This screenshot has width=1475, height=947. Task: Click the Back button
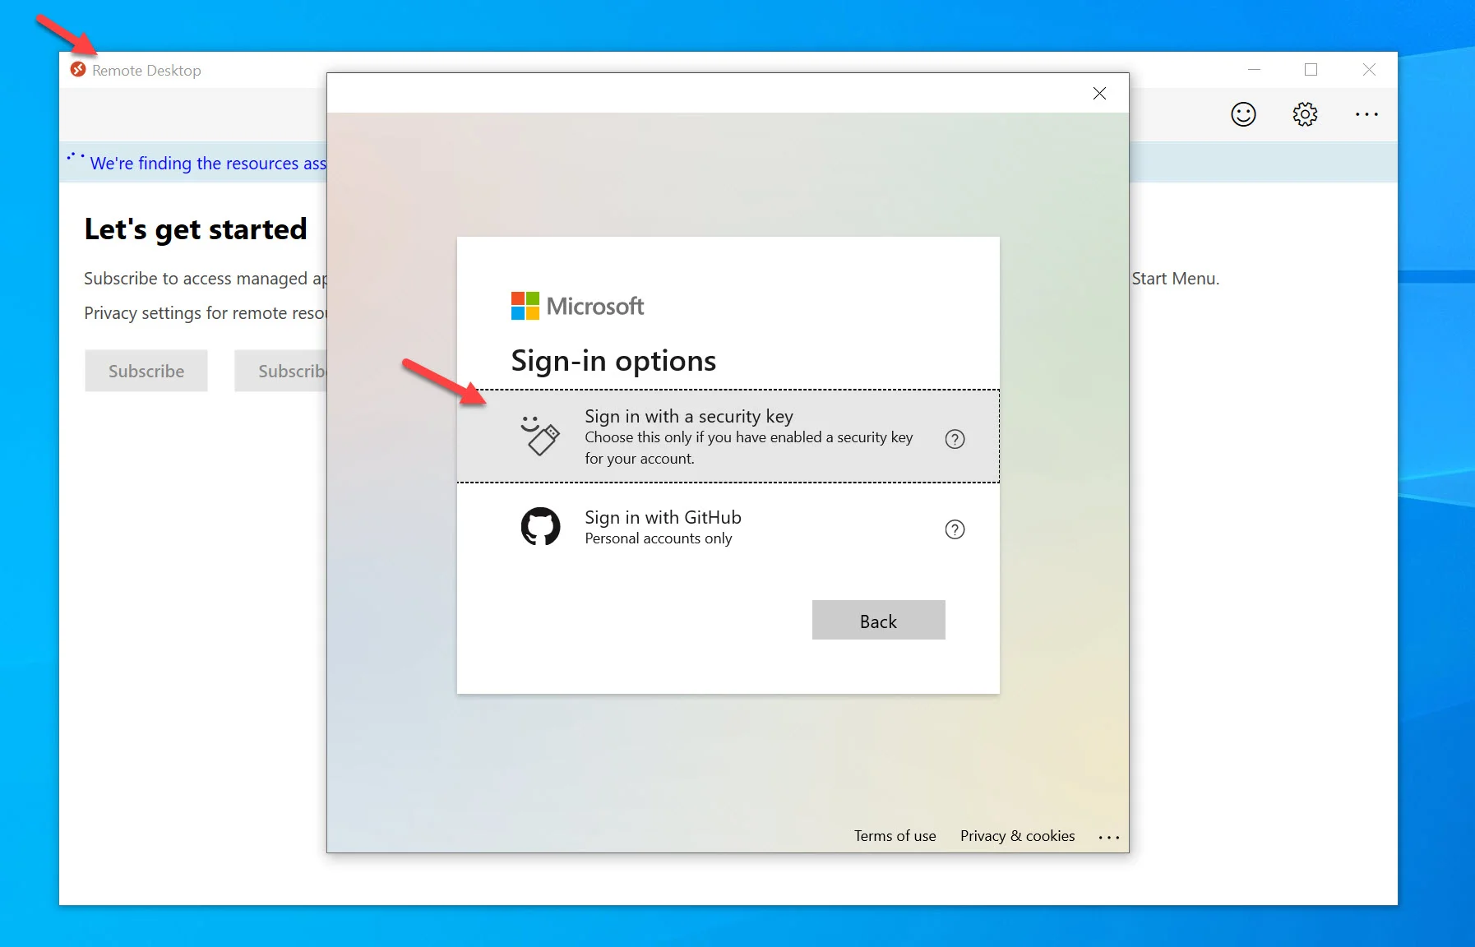coord(878,621)
